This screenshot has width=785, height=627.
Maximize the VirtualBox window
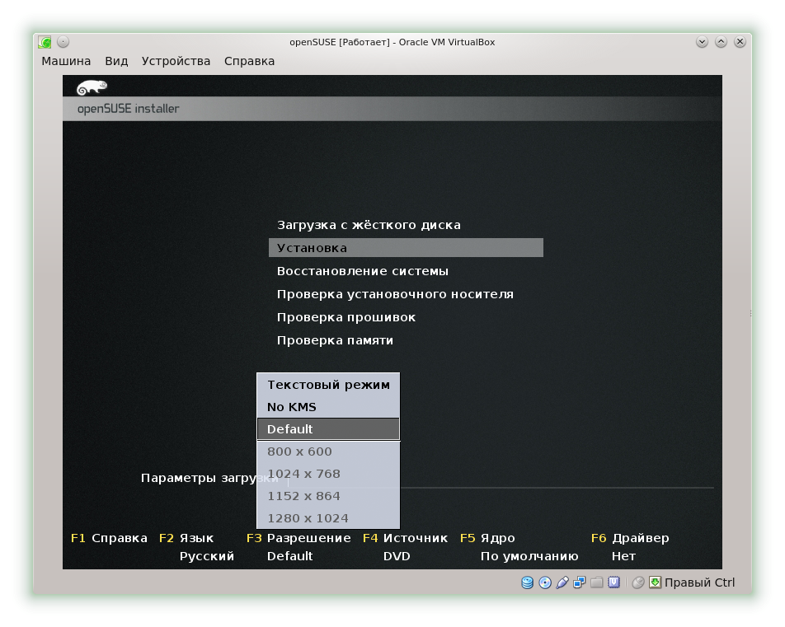[721, 42]
